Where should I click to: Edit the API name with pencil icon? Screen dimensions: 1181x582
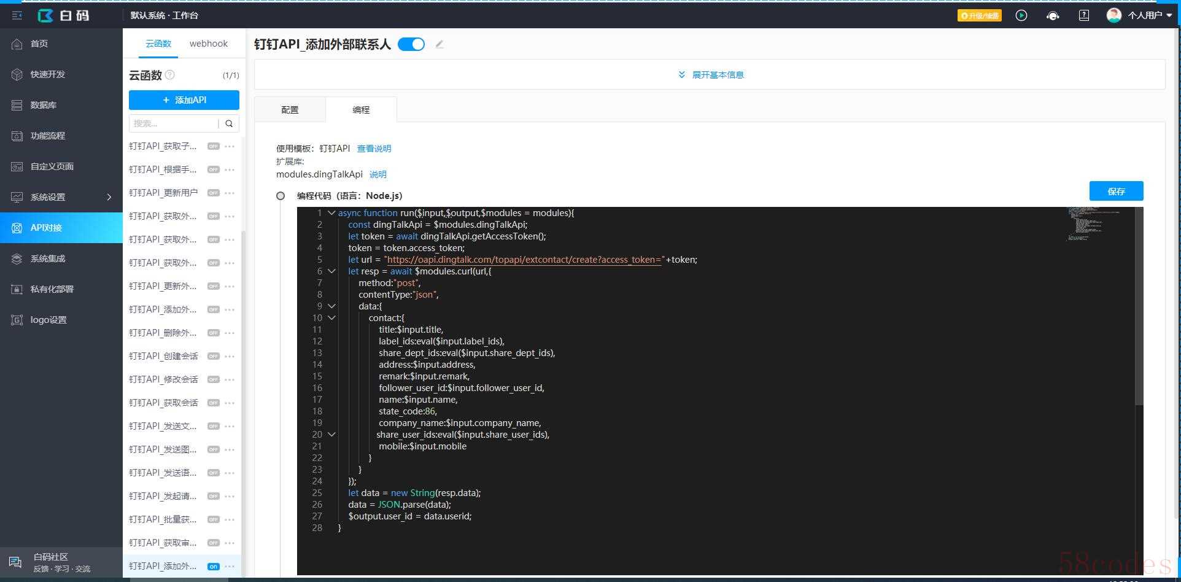point(439,44)
